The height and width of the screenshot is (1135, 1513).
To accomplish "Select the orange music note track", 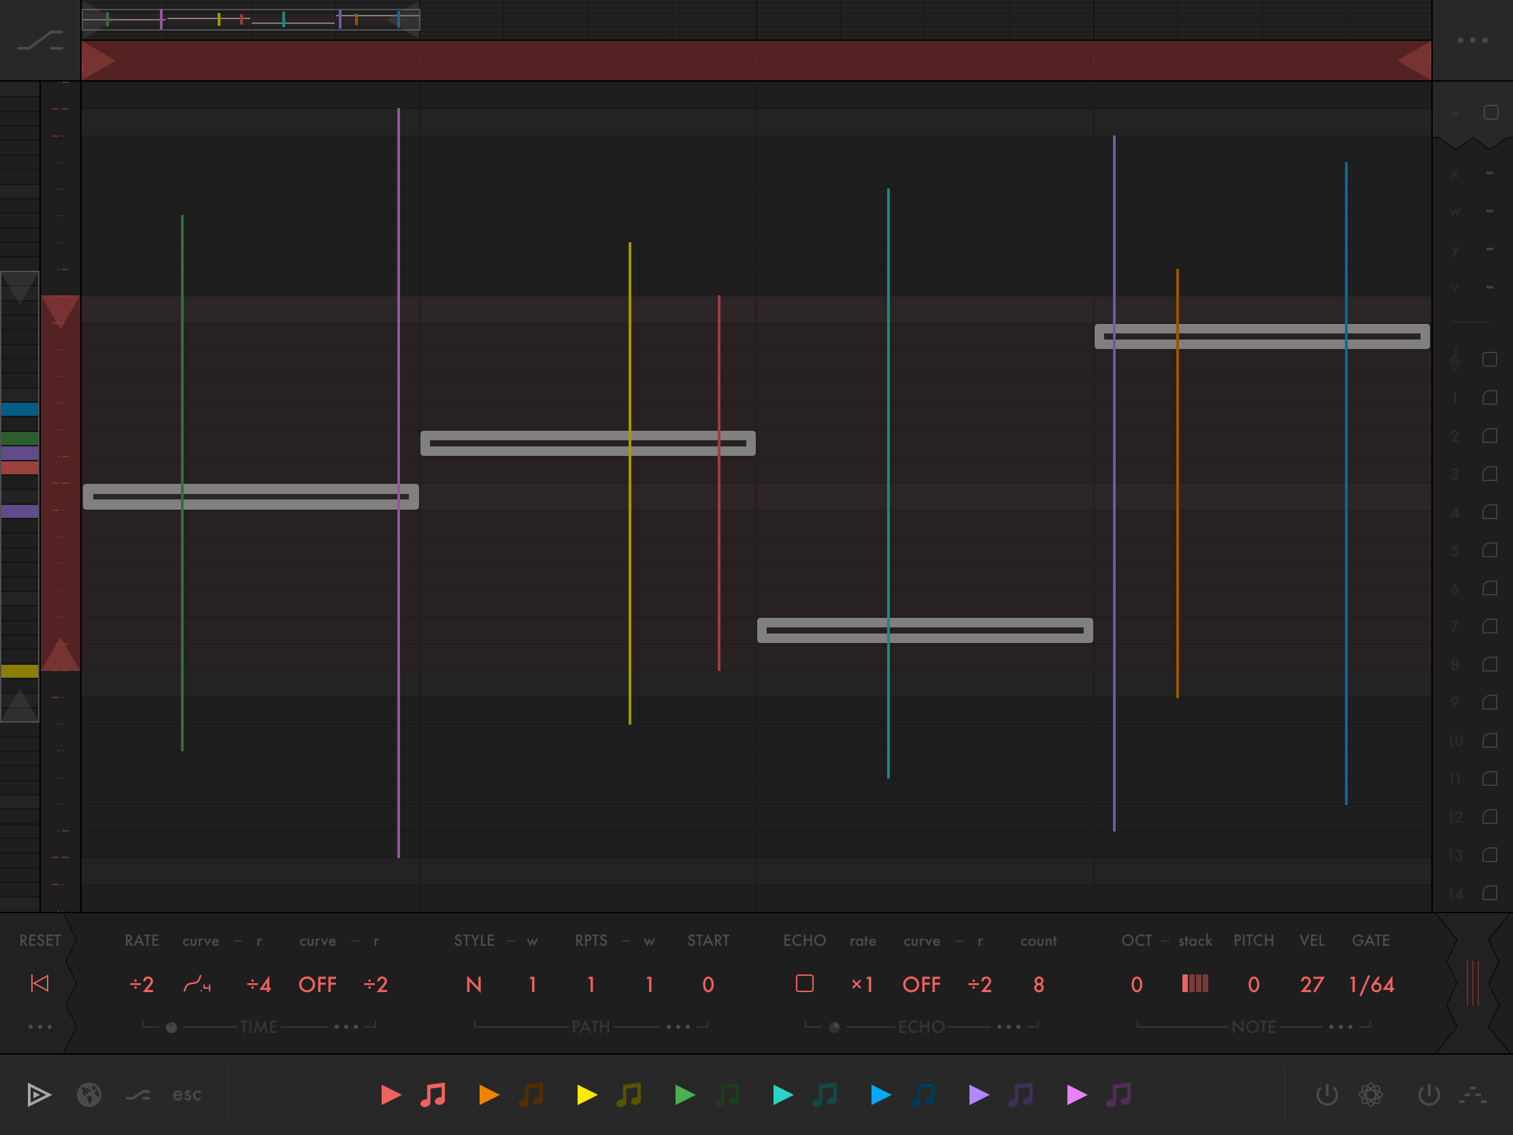I will (x=531, y=1095).
